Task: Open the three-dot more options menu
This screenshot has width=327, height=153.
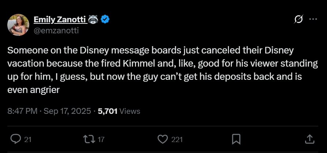Action: tap(313, 19)
